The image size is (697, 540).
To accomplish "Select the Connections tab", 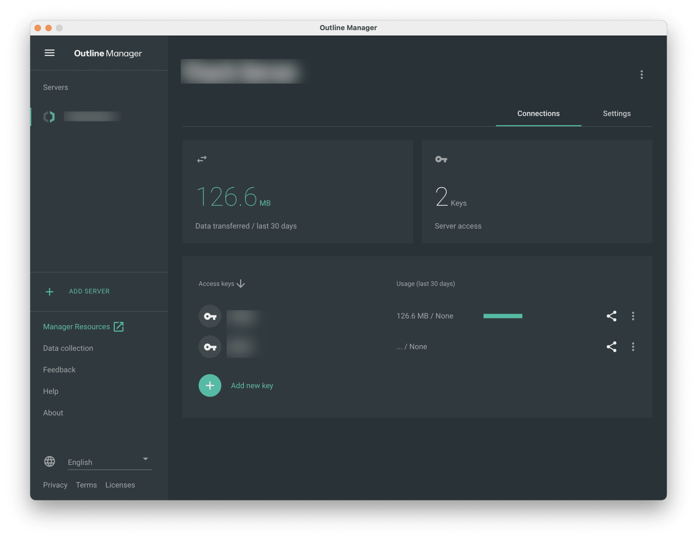I will pos(538,113).
